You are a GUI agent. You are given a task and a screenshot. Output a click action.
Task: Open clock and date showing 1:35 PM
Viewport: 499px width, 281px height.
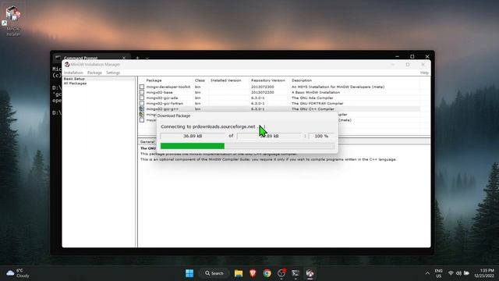(483, 273)
